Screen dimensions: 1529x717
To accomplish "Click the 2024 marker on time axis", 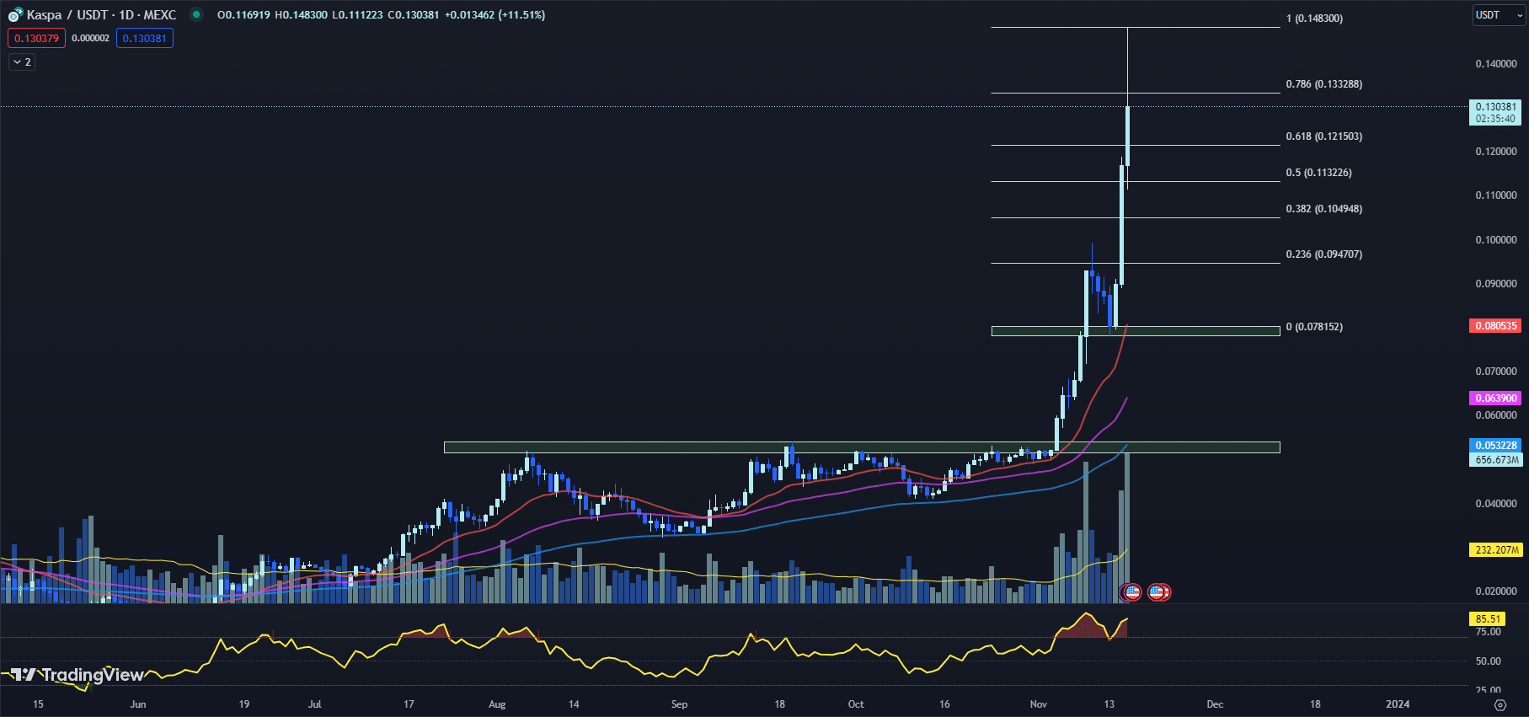I will pos(1398,704).
